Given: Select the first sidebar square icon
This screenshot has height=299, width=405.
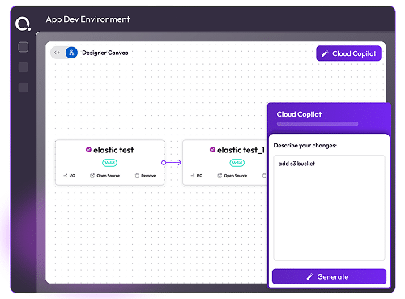Looking at the screenshot, I should pyautogui.click(x=23, y=47).
